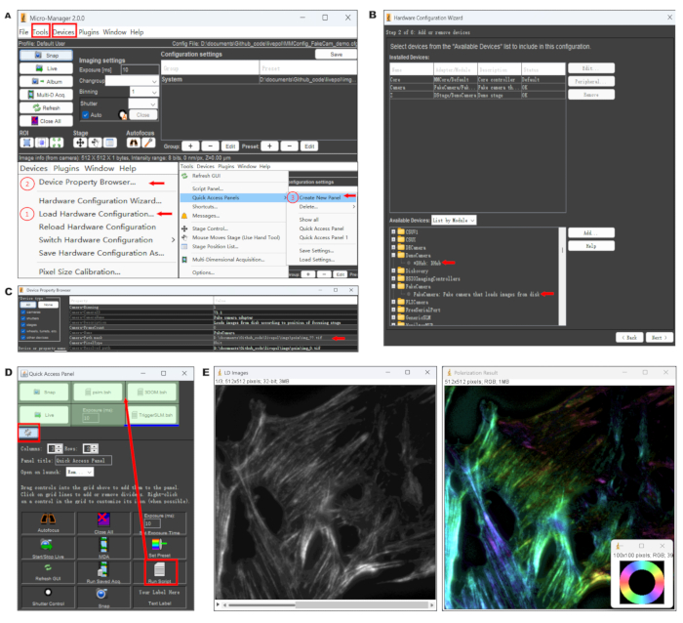This screenshot has height=623, width=683.
Task: Click Next in Hardware Configuration Wizard
Action: point(659,338)
